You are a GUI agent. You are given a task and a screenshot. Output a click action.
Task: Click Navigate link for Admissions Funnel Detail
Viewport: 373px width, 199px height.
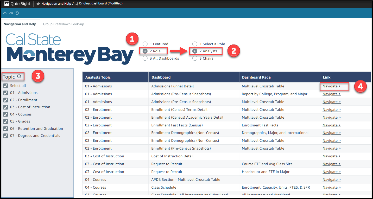pos(331,86)
